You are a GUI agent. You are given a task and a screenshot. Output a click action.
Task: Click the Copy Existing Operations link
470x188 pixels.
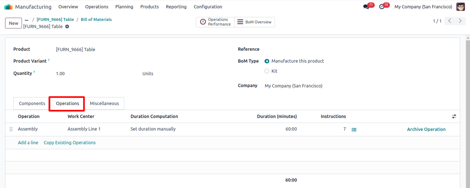[x=70, y=143]
